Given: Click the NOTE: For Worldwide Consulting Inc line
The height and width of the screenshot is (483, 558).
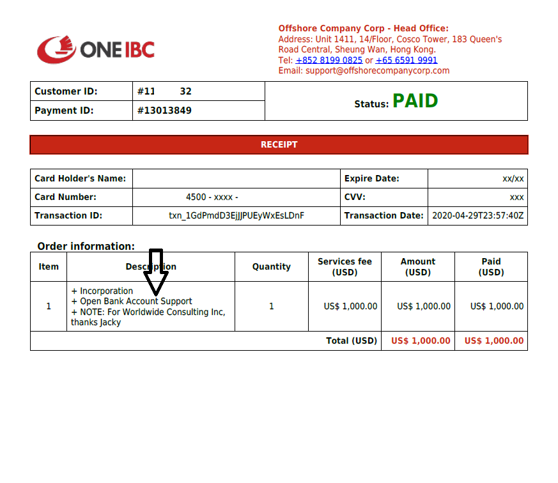Looking at the screenshot, I should (148, 312).
